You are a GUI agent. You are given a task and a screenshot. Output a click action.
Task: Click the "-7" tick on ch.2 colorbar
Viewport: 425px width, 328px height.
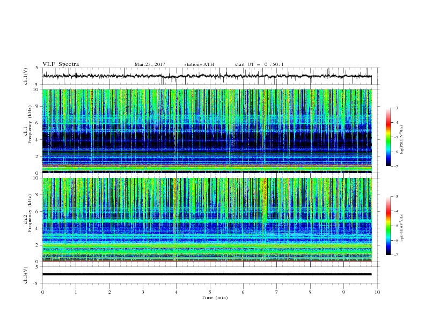(396, 255)
